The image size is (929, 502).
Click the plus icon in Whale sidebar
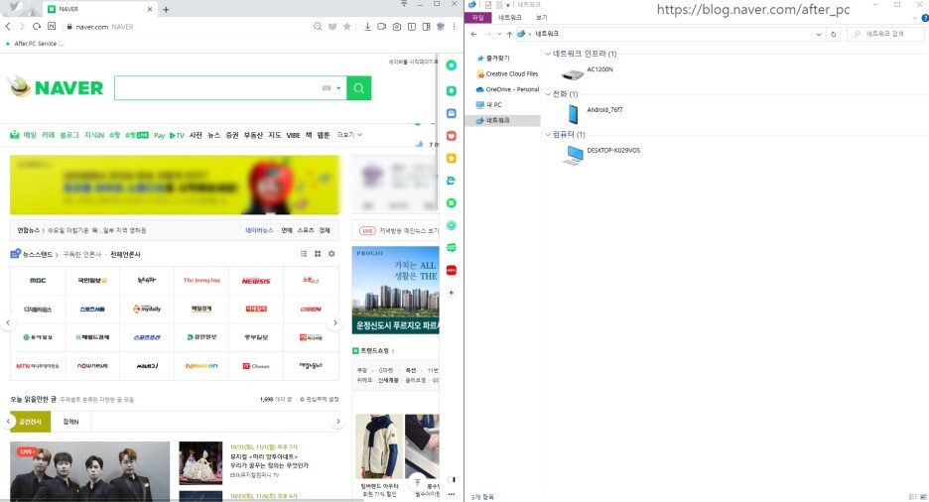click(451, 293)
